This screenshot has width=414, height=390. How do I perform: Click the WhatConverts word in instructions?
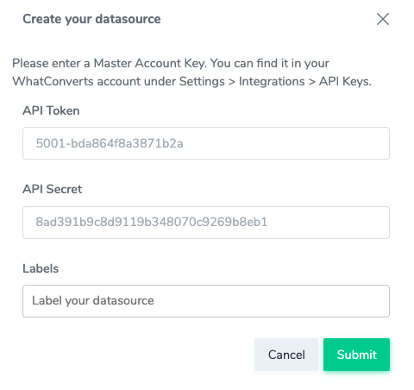53,81
